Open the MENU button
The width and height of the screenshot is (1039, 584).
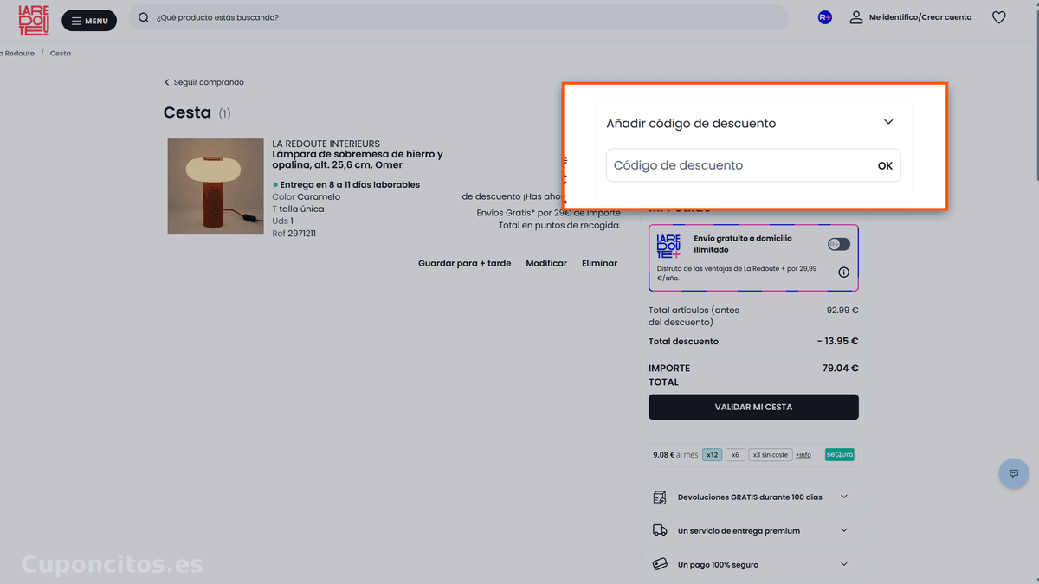89,21
